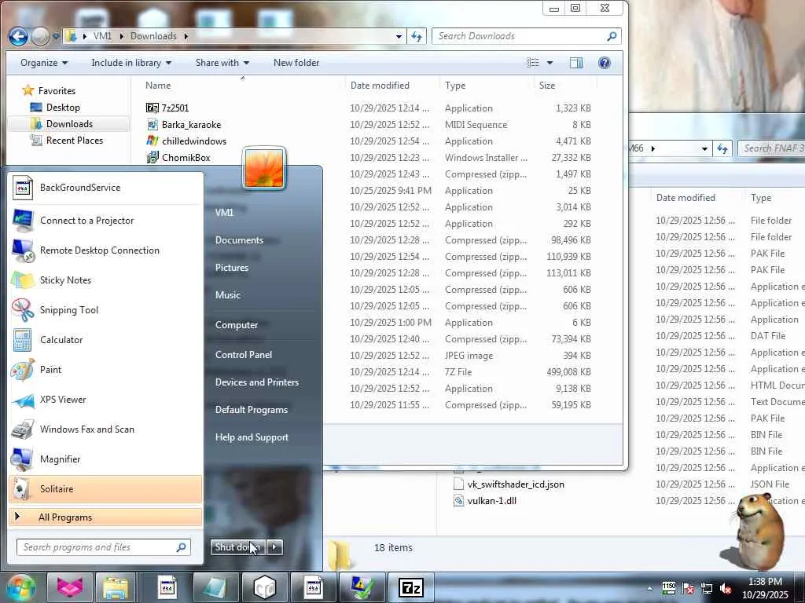Screen dimensions: 805x603
Task: Open BackGroundService from Start menu
Action: (x=105, y=188)
